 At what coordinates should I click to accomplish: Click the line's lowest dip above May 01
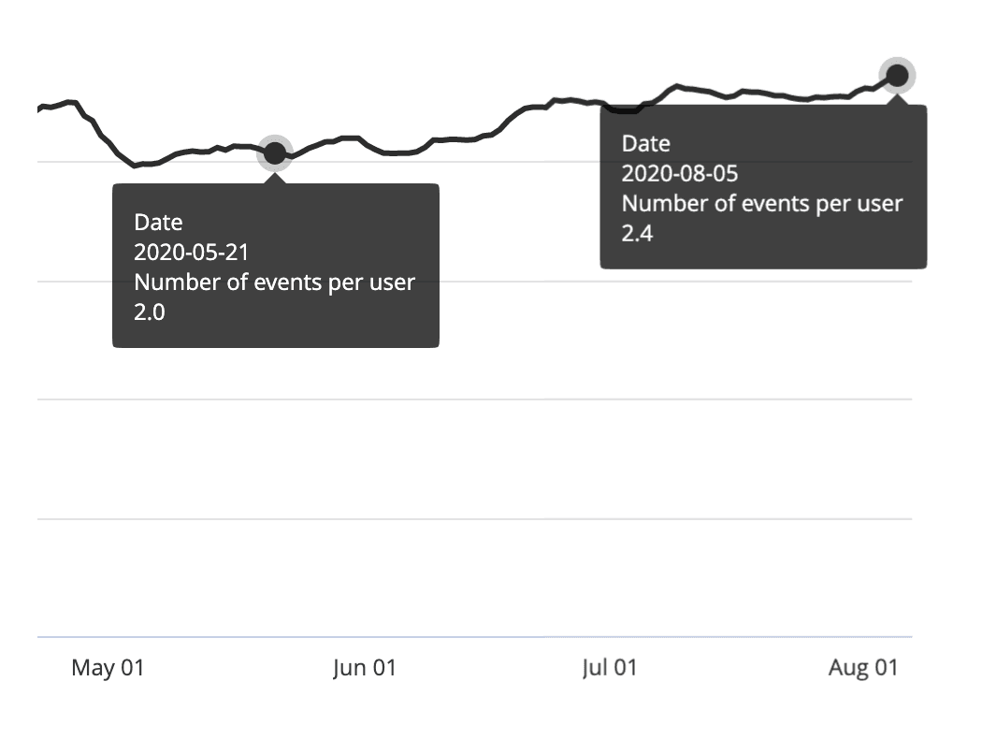tap(137, 166)
